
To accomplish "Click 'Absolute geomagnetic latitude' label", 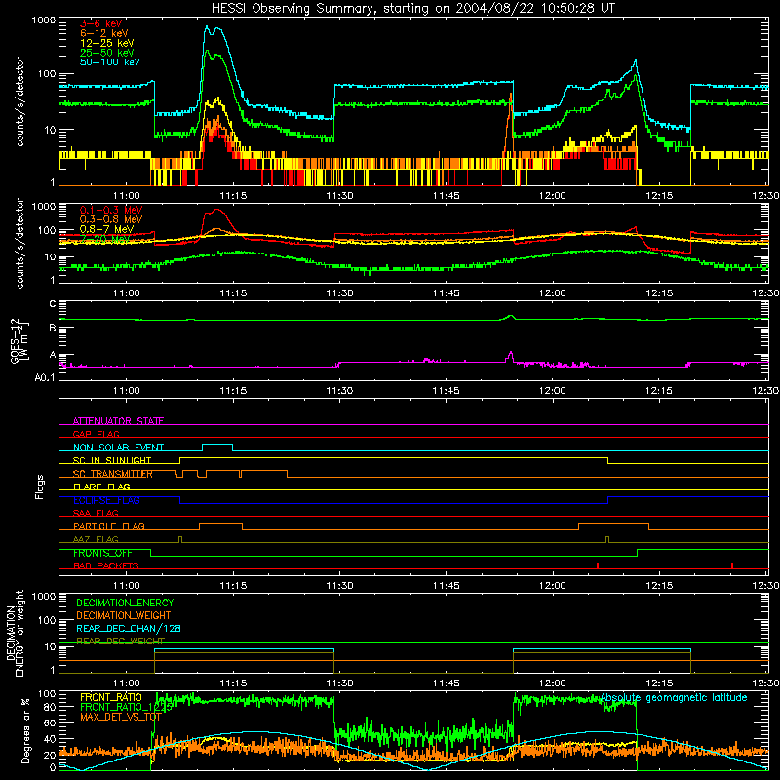I will (674, 698).
